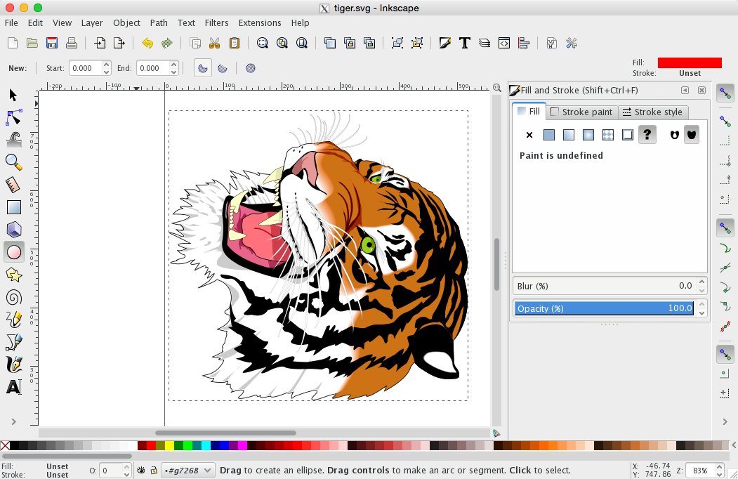This screenshot has width=738, height=479.
Task: Open the layer dropdown #g7268
Action: click(188, 470)
